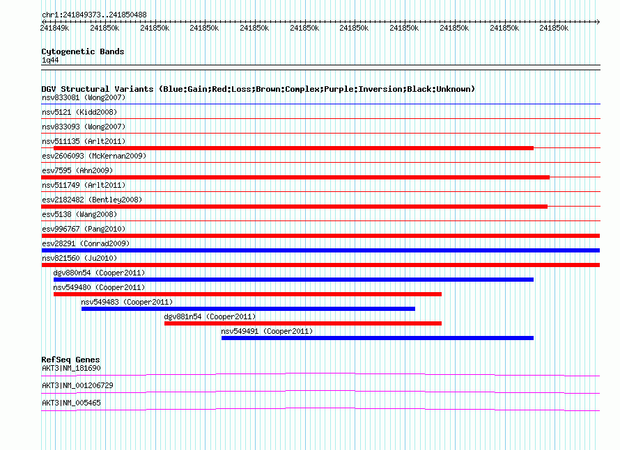Select the 1q44 band label
This screenshot has width=620, height=450.
tap(50, 60)
